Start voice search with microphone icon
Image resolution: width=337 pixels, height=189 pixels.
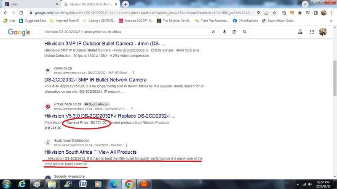(225, 32)
